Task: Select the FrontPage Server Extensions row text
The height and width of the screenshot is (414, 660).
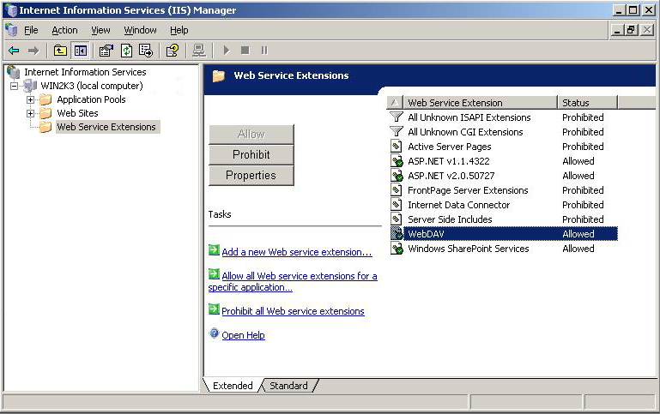Action: 468,190
